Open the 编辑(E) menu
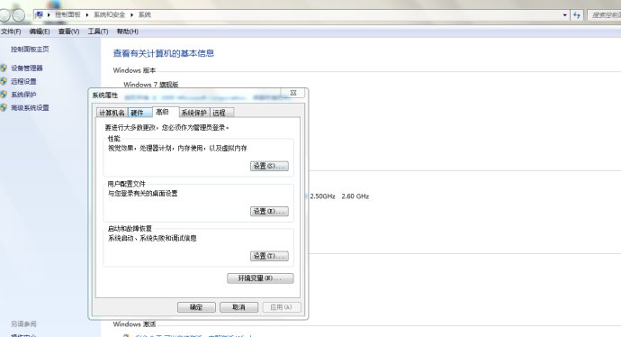The image size is (621, 337). pyautogui.click(x=40, y=32)
